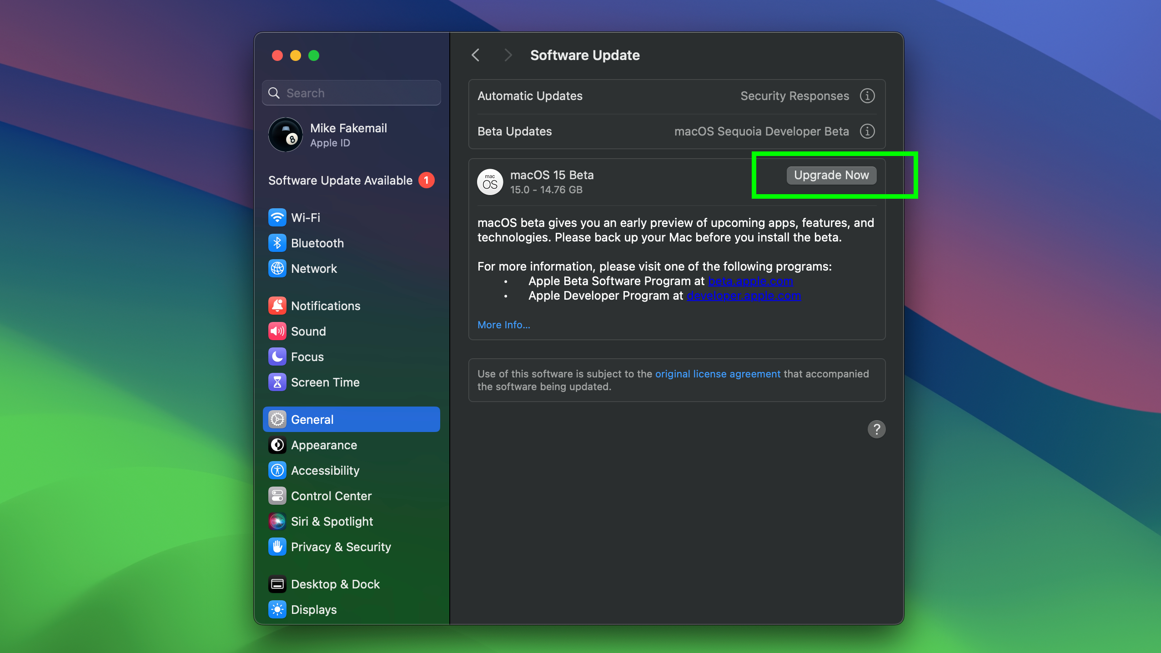Open Bluetooth settings
Screen dimensions: 1161x653
point(317,243)
